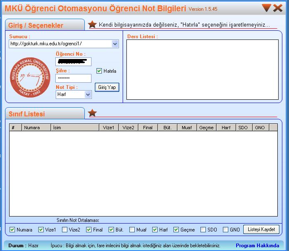Click inside the Ders Listesi box
289x251 pixels.
point(203,70)
